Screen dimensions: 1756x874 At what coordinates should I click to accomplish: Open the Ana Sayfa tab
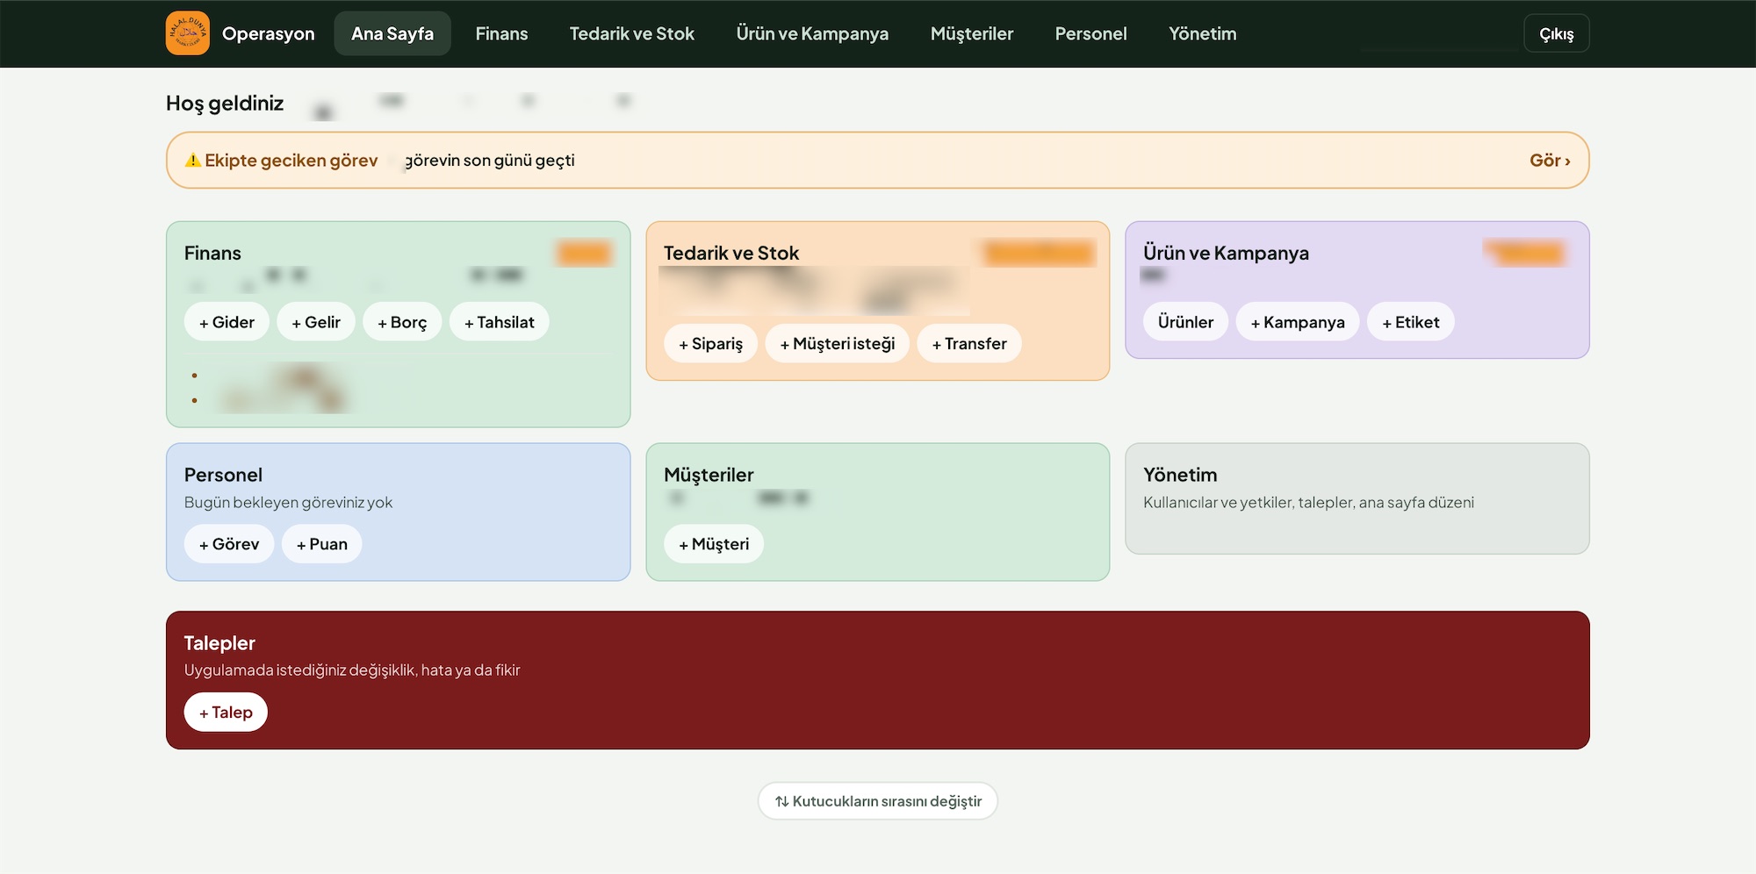click(x=392, y=33)
